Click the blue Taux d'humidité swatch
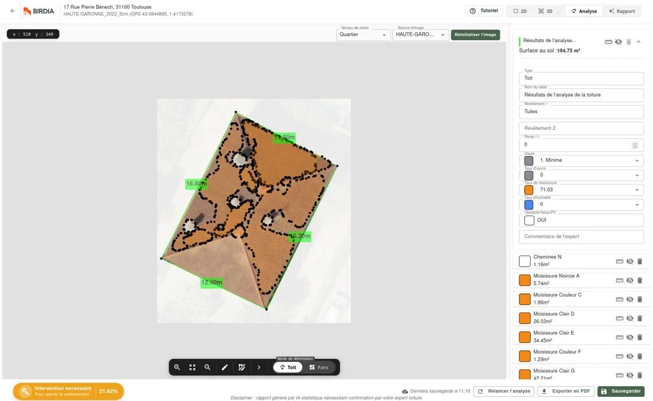Image resolution: width=653 pixels, height=401 pixels. pyautogui.click(x=528, y=205)
